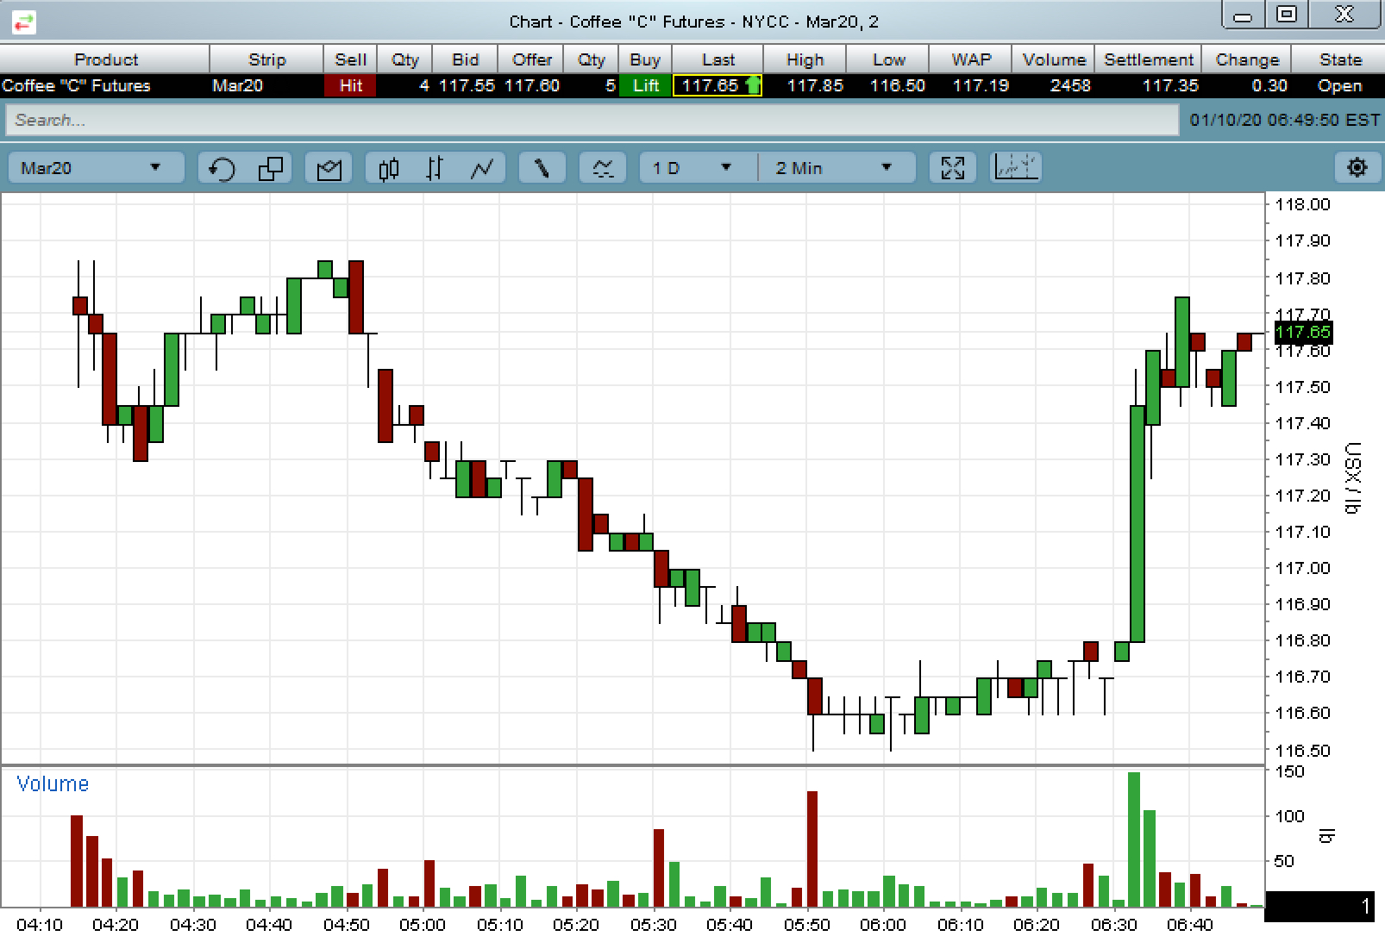Click into the Search field
Screen dimensions: 1385x936
(x=592, y=120)
